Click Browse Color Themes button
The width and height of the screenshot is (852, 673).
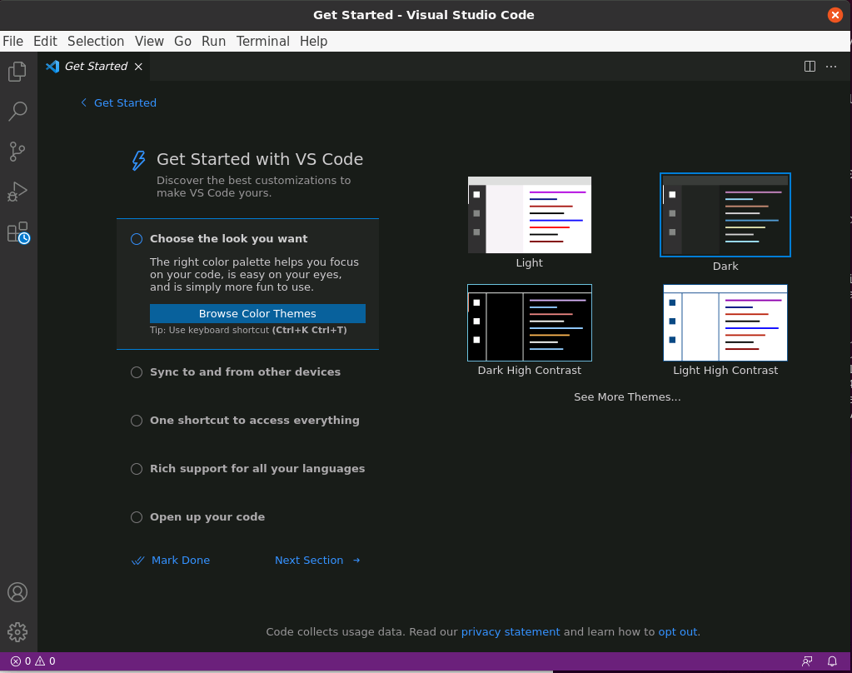[257, 314]
